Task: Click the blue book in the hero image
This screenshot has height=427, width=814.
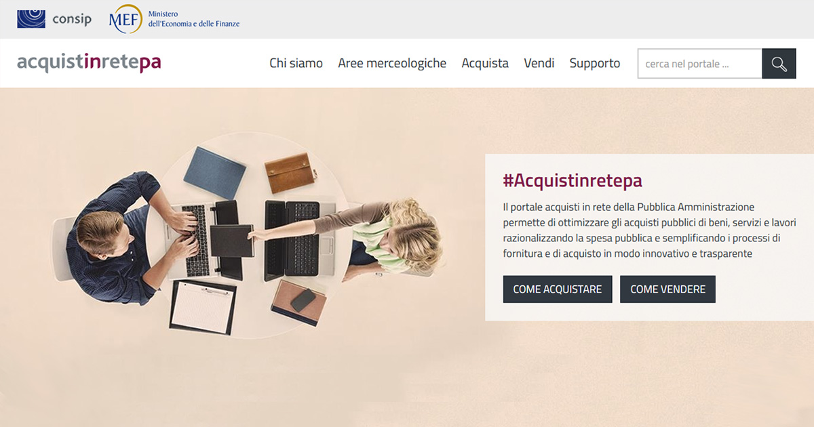Action: pyautogui.click(x=215, y=172)
